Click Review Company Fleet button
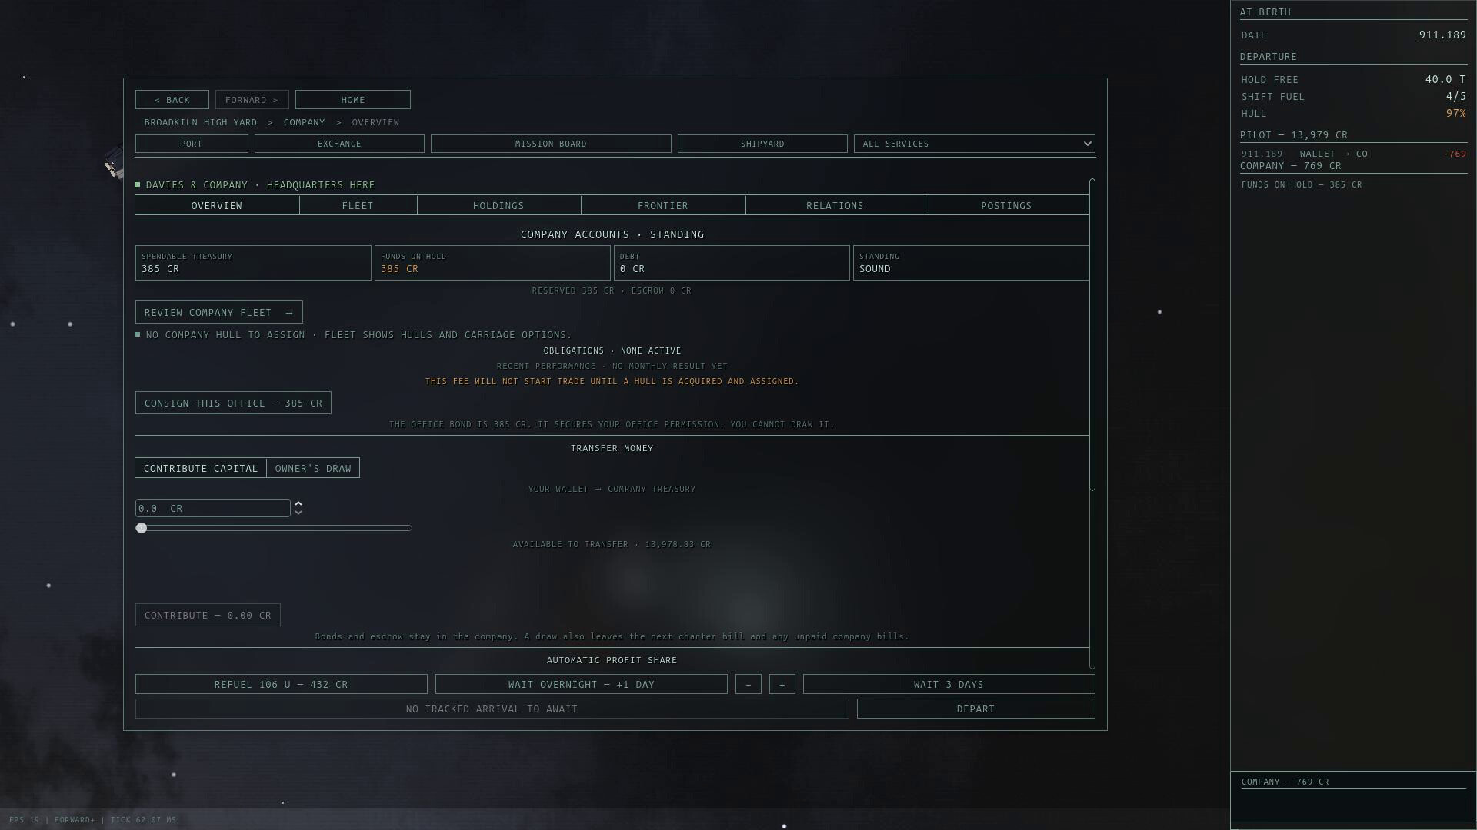1477x830 pixels. point(219,312)
